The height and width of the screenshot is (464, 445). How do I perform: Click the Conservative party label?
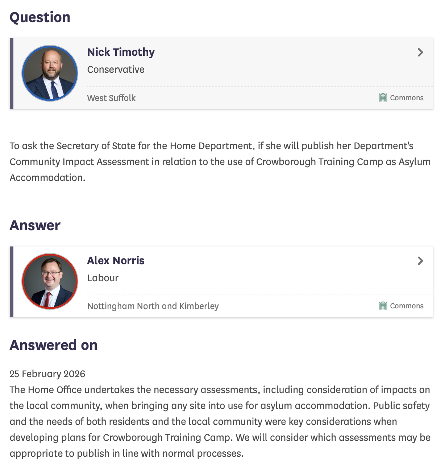(116, 69)
